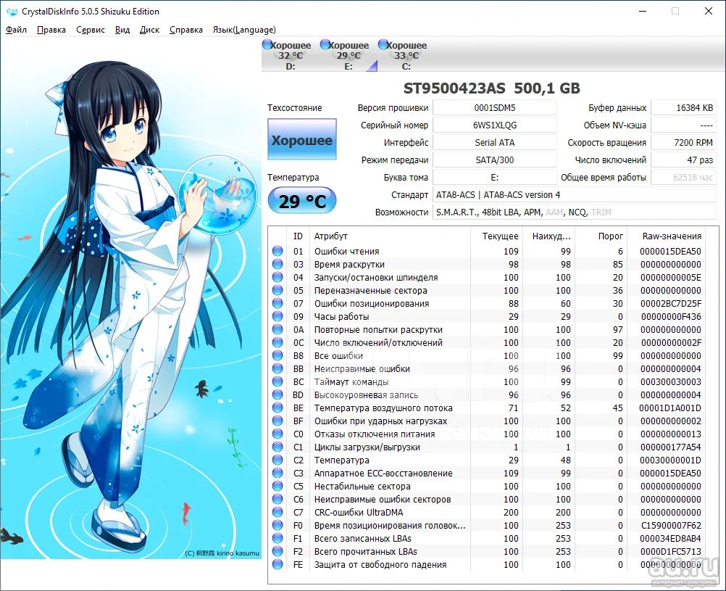Image resolution: width=726 pixels, height=591 pixels.
Task: Click the Raw-значения column header
Action: [672, 236]
